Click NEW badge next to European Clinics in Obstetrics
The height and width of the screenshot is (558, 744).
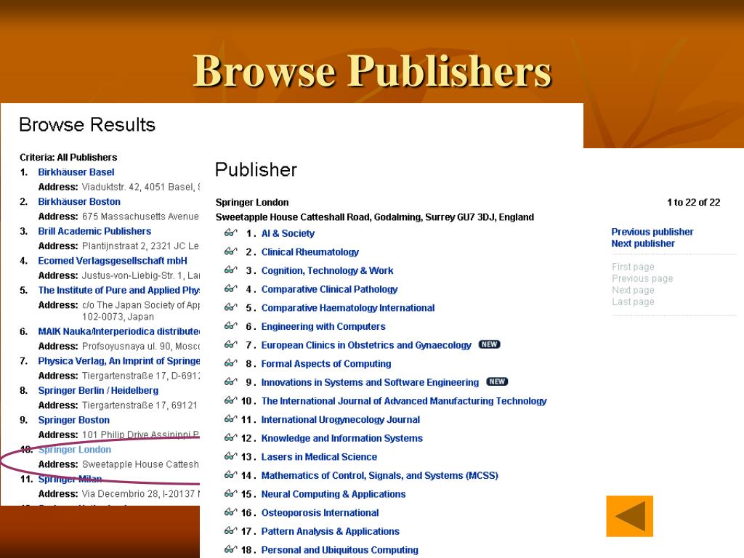(489, 344)
